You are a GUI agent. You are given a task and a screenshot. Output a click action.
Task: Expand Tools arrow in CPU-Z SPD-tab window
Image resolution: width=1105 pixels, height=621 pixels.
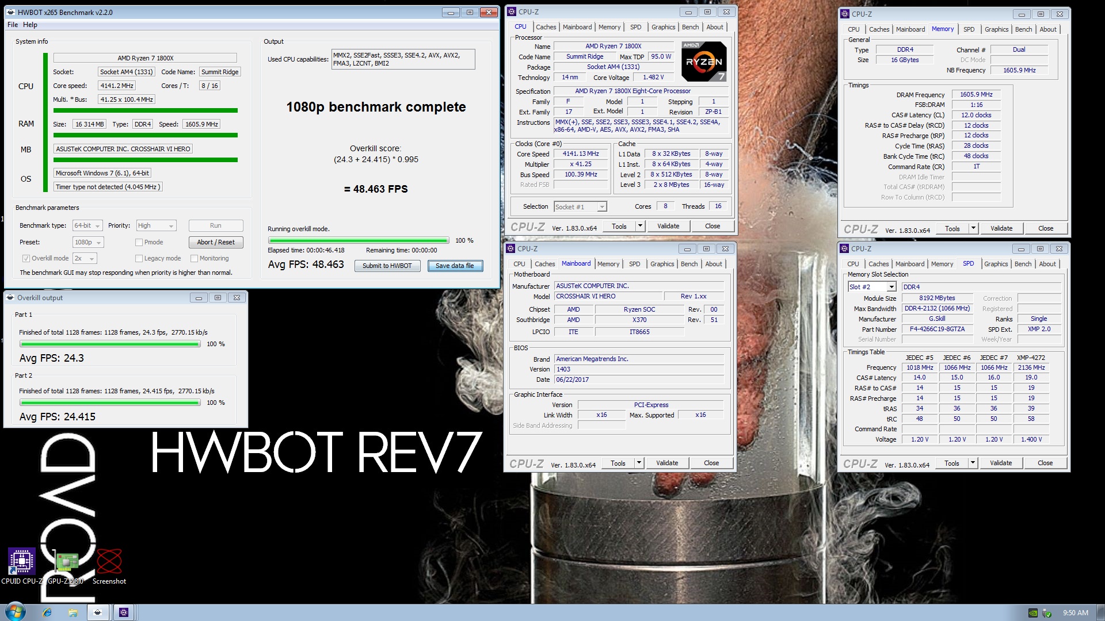[x=973, y=463]
